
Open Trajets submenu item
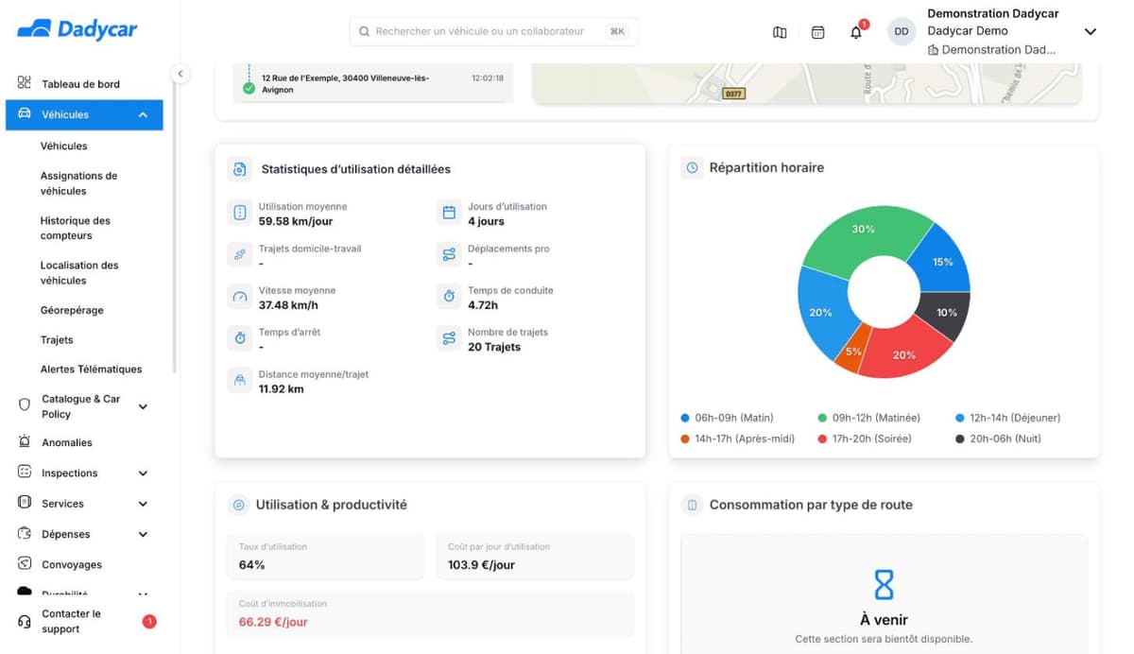tap(57, 339)
